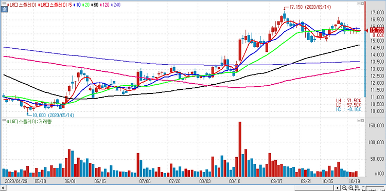
Task: Click the LG디스플레이:거래량 volume legend
Action: point(29,121)
